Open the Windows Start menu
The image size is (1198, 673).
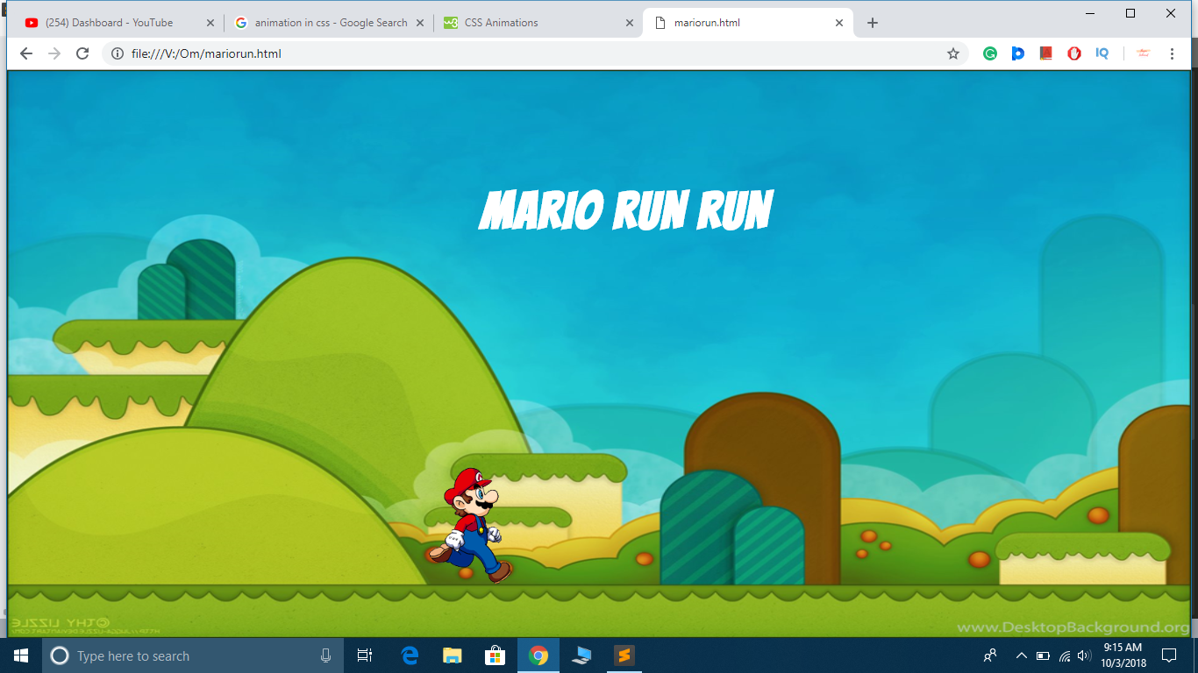[x=21, y=655]
